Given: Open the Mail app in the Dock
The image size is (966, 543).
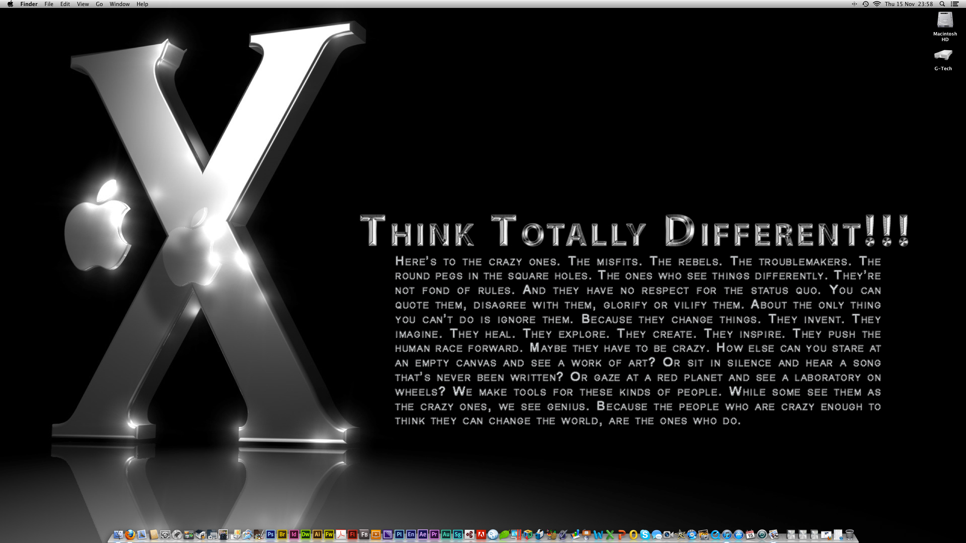Looking at the screenshot, I should [x=142, y=534].
